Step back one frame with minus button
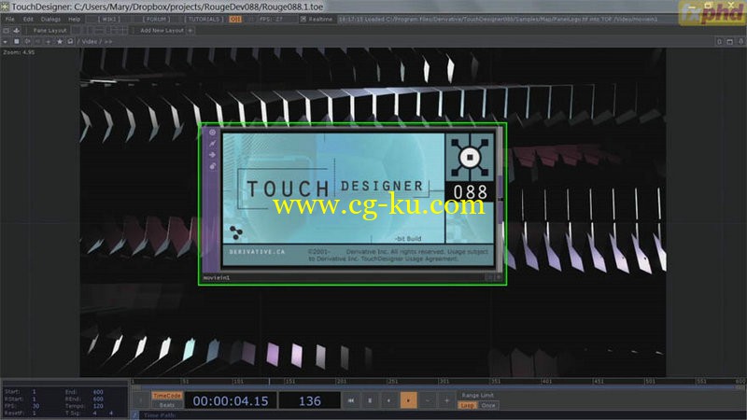 (428, 401)
